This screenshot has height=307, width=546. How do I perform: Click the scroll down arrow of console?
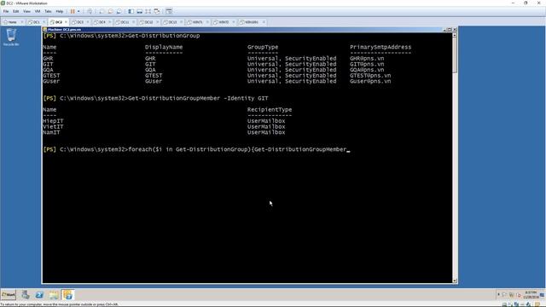(455, 281)
